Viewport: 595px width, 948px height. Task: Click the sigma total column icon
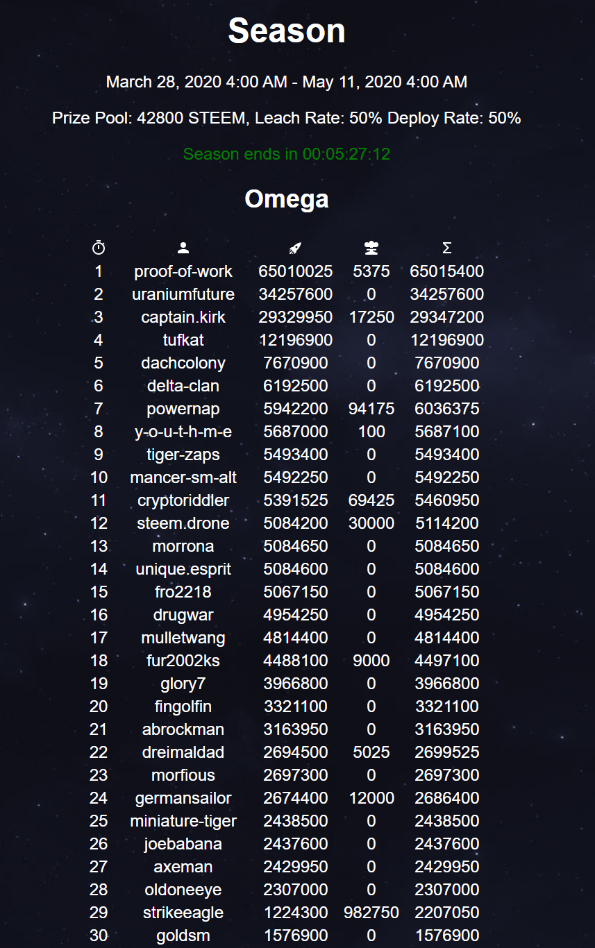coord(447,248)
